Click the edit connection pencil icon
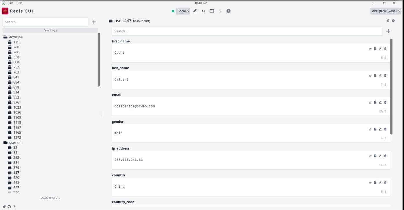Viewport: 404px width, 210px height. click(x=195, y=11)
